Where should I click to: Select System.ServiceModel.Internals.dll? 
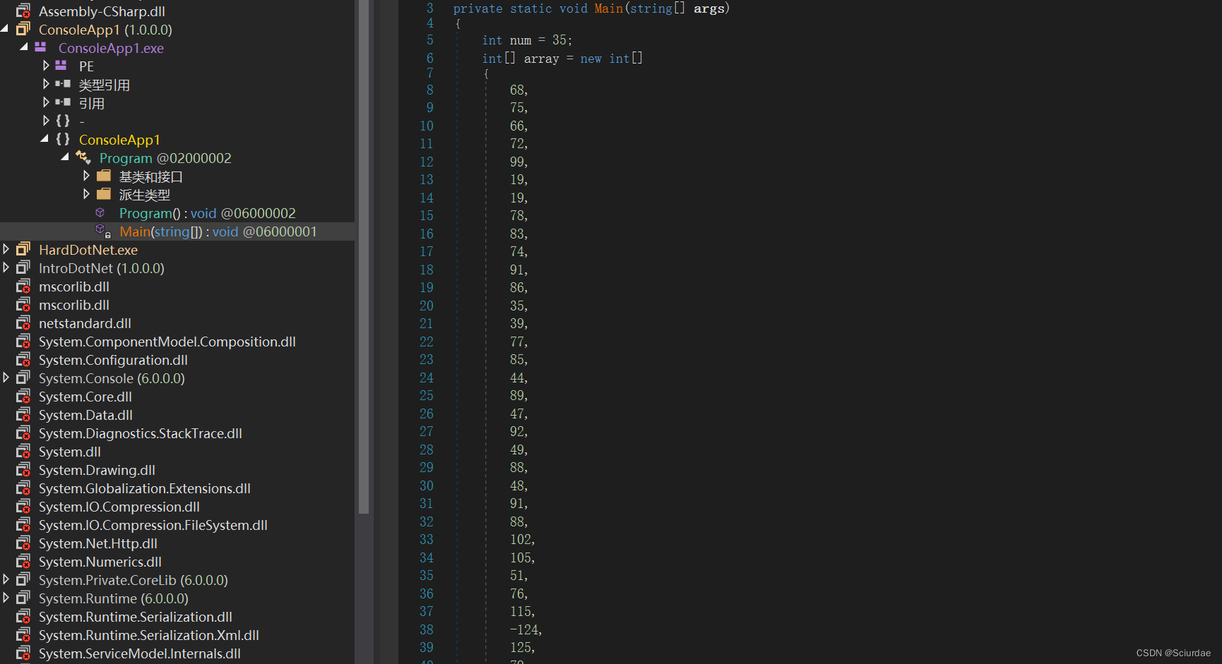coord(140,653)
